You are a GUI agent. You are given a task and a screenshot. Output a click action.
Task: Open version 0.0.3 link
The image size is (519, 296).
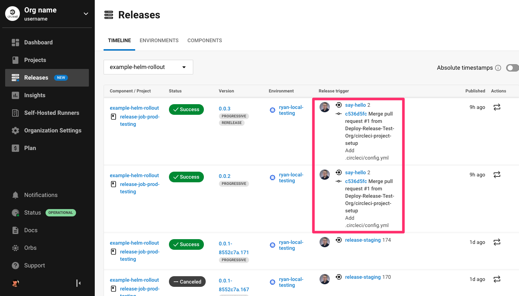tap(225, 109)
